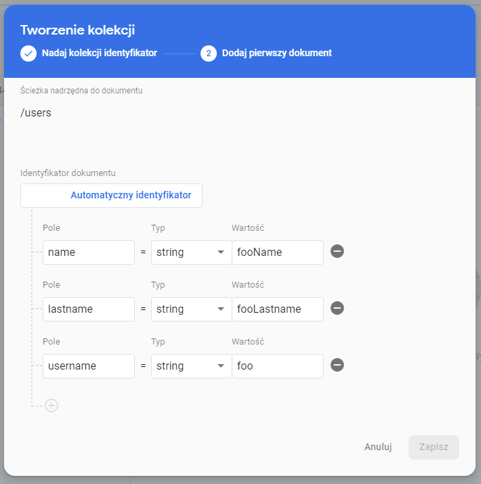Open type dropdown for lastname field
This screenshot has height=484, width=481.
tap(191, 309)
